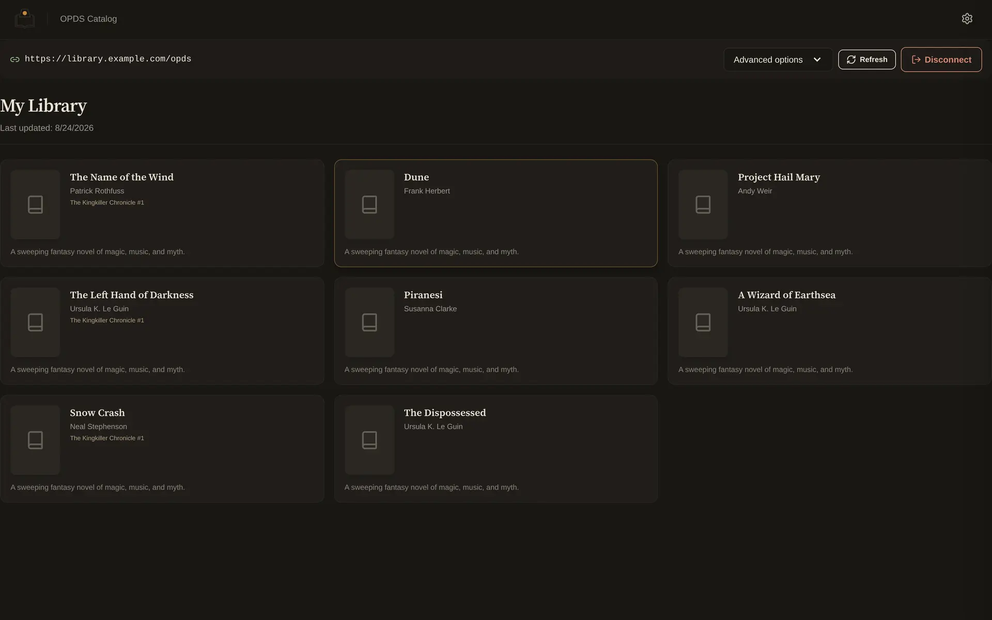The image size is (992, 620).
Task: Click author Susanna Clarke on Piranesi card
Action: point(430,308)
